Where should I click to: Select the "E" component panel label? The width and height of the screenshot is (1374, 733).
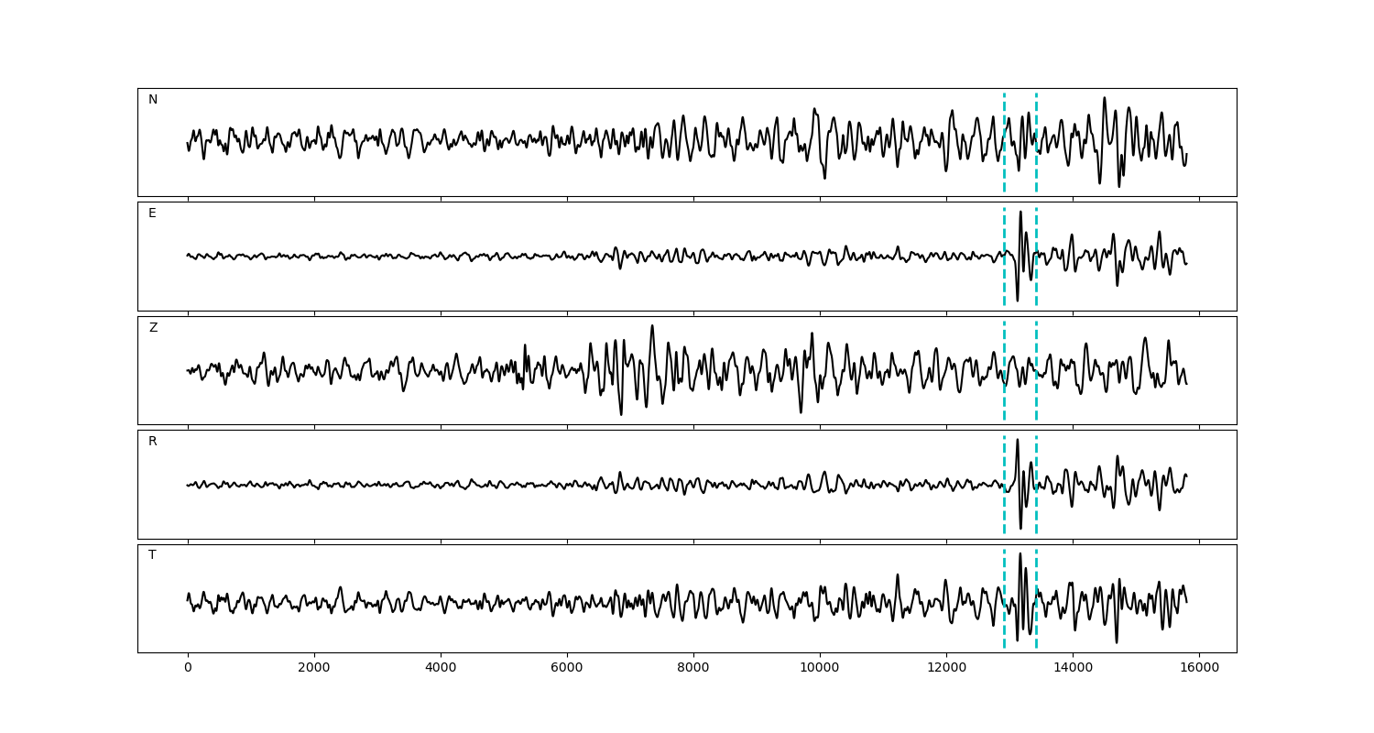(152, 213)
